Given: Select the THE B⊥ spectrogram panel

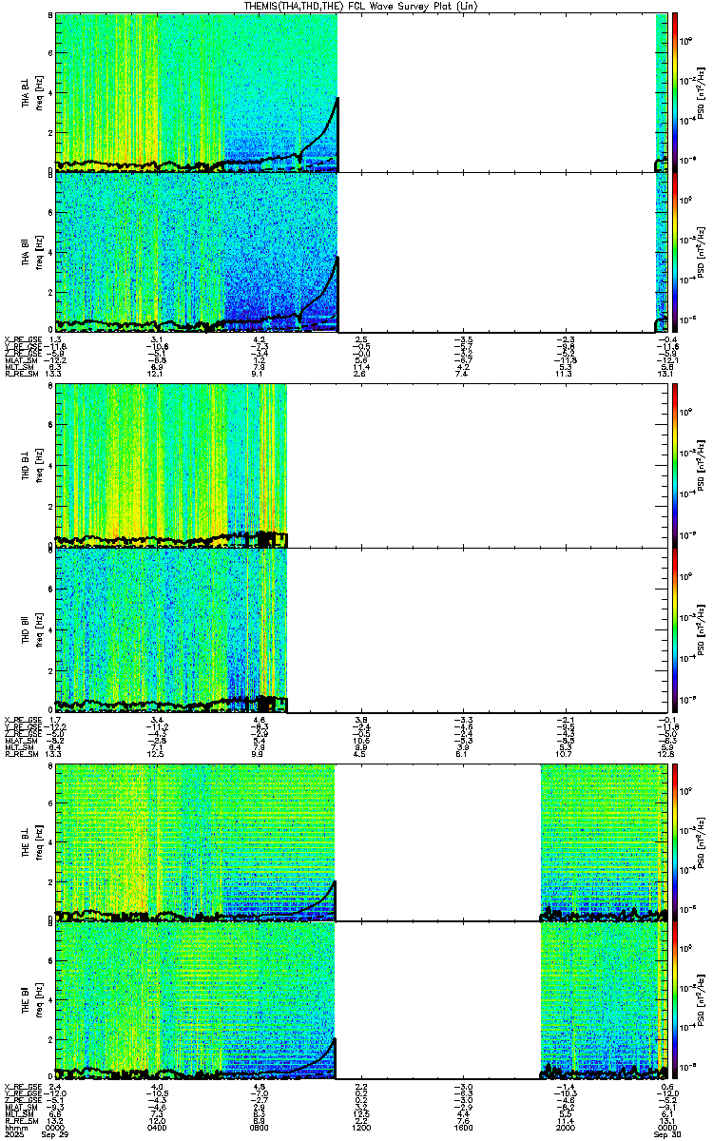Looking at the screenshot, I should point(361,841).
